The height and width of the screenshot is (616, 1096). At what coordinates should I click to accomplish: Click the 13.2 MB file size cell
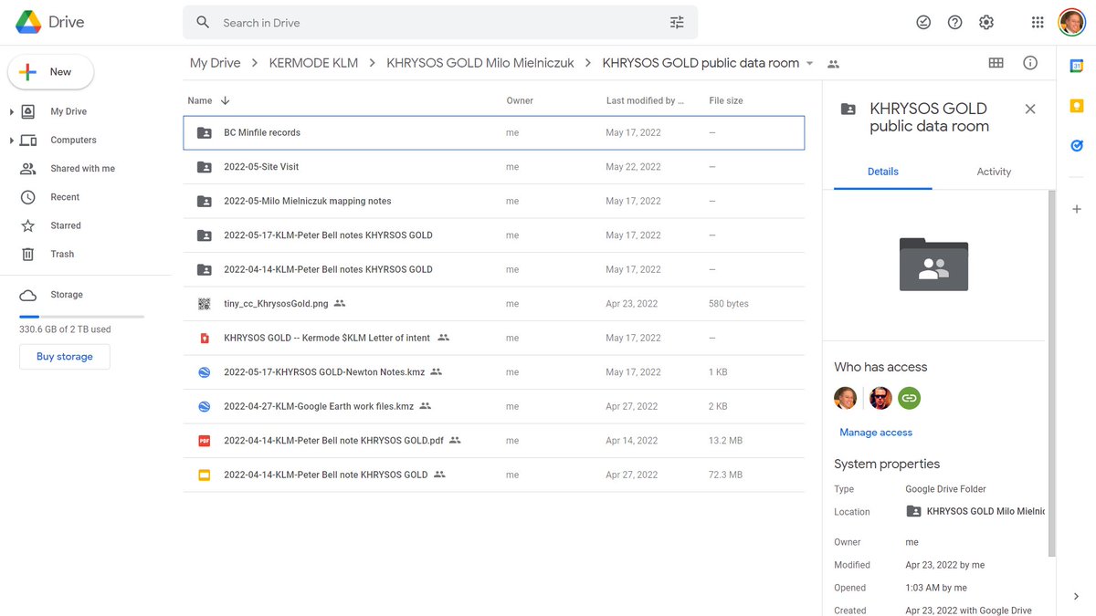[x=725, y=441]
